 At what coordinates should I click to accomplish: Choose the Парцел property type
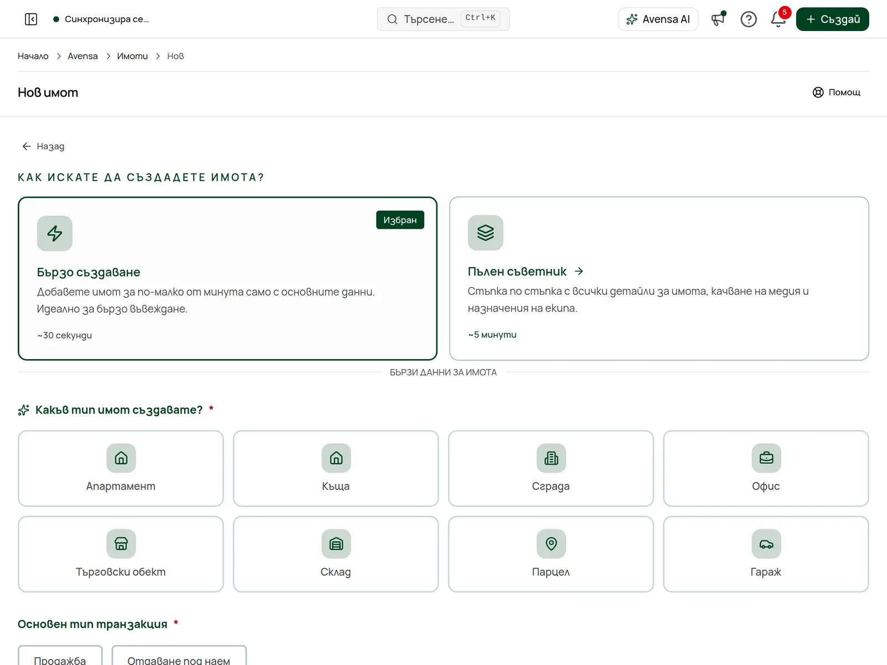pyautogui.click(x=551, y=554)
